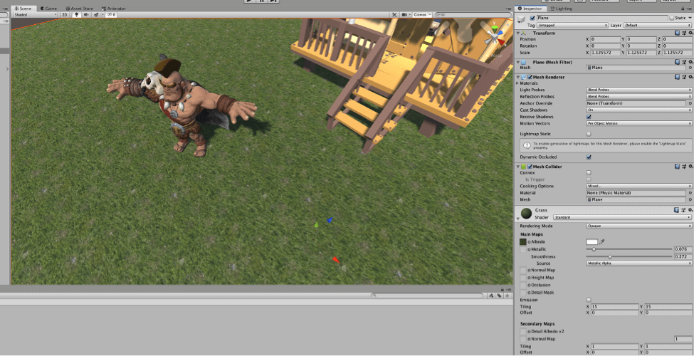Toggle the Plane object active checkbox

(x=532, y=18)
